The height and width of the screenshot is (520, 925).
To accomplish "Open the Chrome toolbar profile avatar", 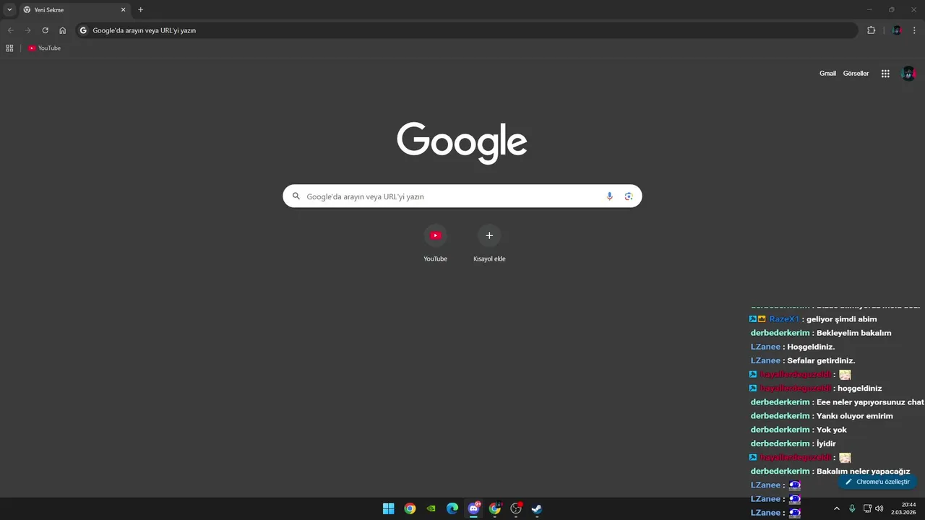I will pyautogui.click(x=897, y=30).
